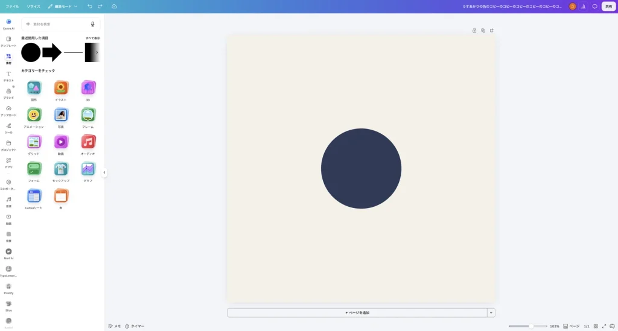Lock the page using padlock icon
The width and height of the screenshot is (618, 331).
pyautogui.click(x=474, y=30)
